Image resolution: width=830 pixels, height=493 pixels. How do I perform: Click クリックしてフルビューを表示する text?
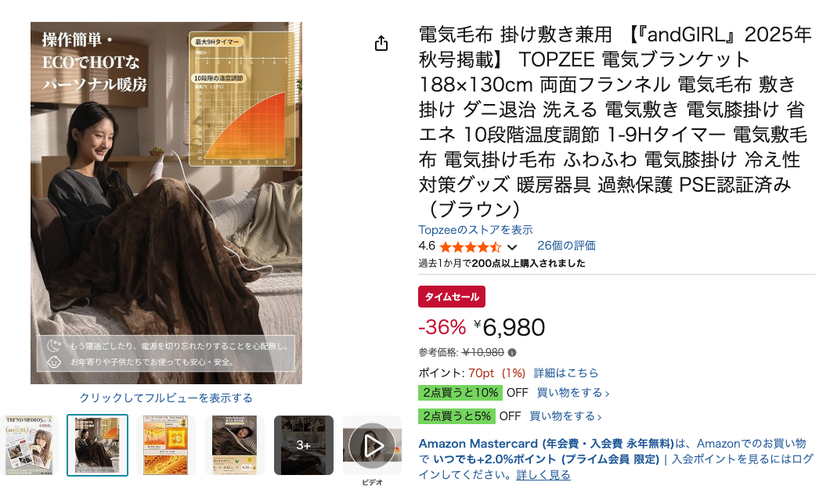[166, 398]
